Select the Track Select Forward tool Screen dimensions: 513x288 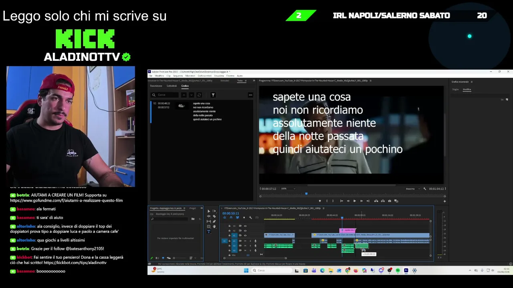click(214, 211)
